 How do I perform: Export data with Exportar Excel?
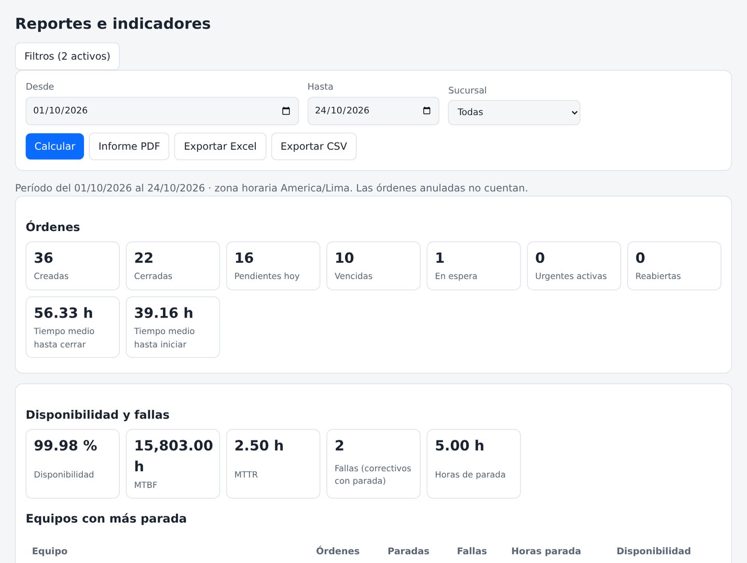(220, 147)
